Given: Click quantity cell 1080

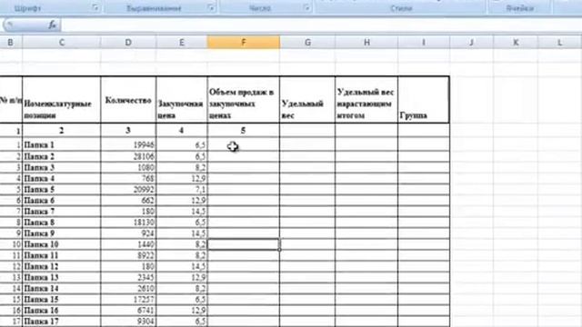Looking at the screenshot, I should (128, 167).
